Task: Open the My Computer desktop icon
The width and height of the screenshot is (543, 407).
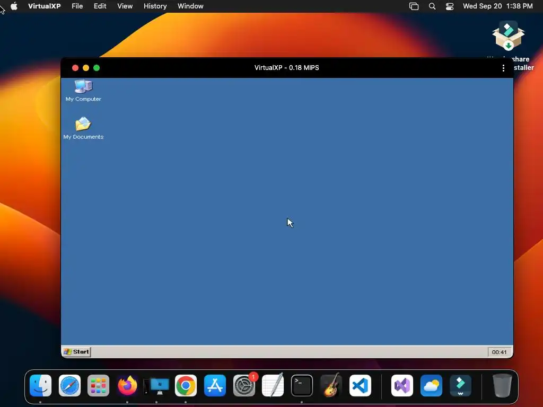Action: click(x=83, y=90)
